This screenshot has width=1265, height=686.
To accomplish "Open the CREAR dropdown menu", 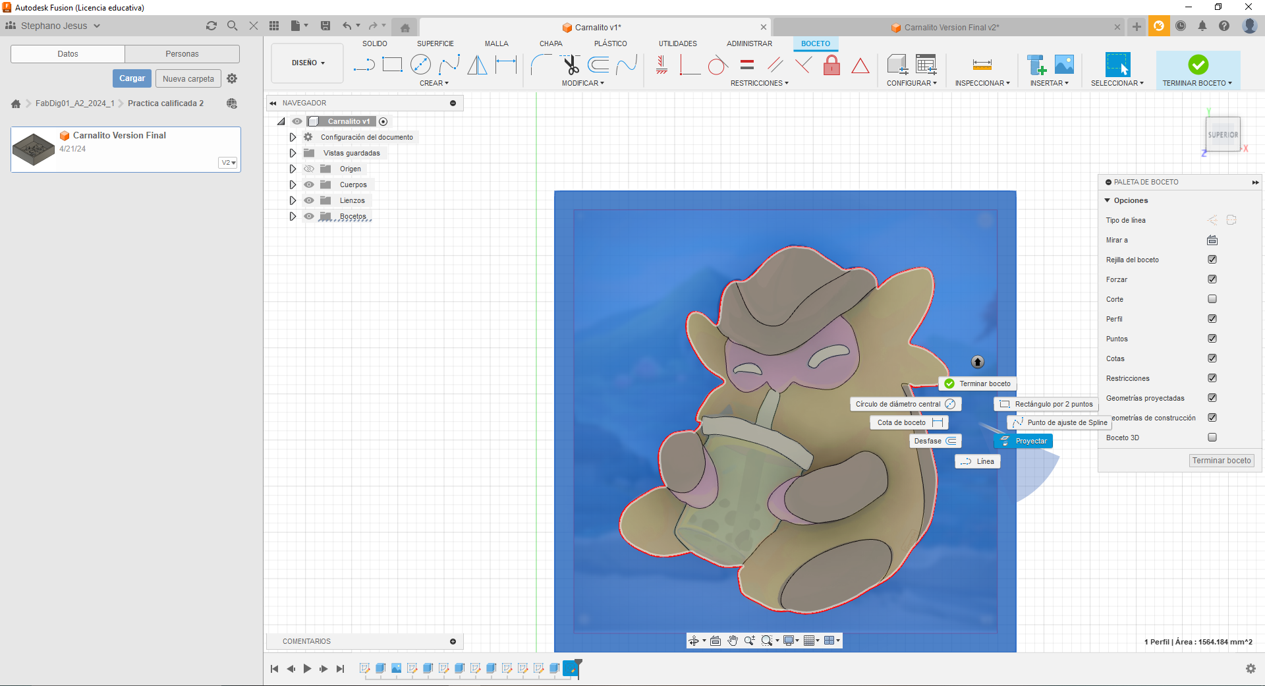I will [x=434, y=83].
